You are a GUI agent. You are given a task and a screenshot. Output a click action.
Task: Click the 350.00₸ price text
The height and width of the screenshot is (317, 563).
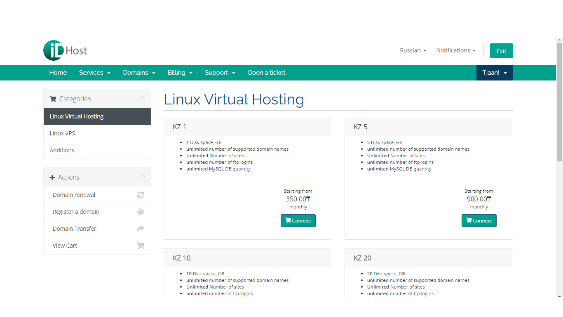click(x=298, y=199)
